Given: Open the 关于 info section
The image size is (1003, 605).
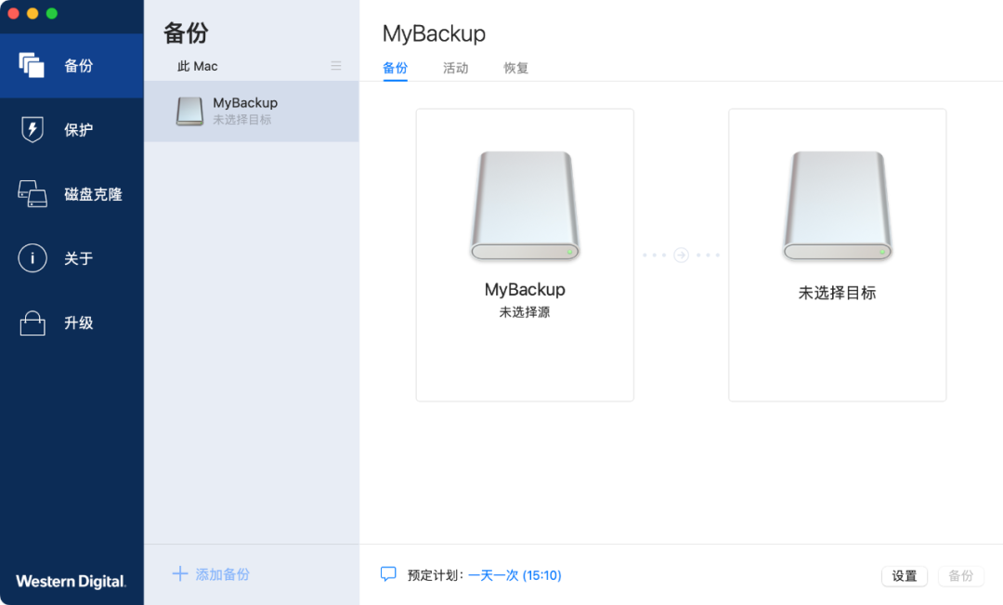Looking at the screenshot, I should pos(72,258).
